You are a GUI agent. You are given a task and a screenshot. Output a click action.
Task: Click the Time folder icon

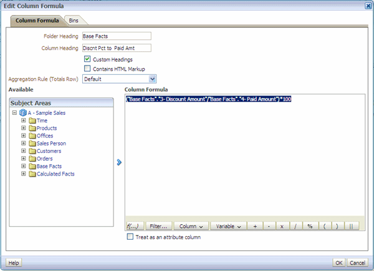pyautogui.click(x=32, y=121)
